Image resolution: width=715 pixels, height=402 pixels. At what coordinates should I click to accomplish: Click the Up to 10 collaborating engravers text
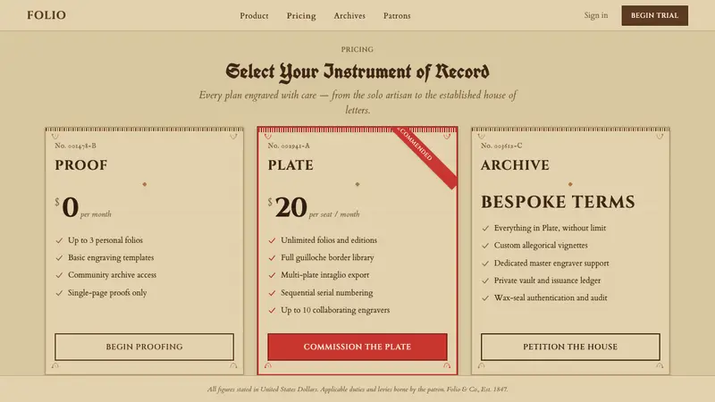pyautogui.click(x=335, y=310)
